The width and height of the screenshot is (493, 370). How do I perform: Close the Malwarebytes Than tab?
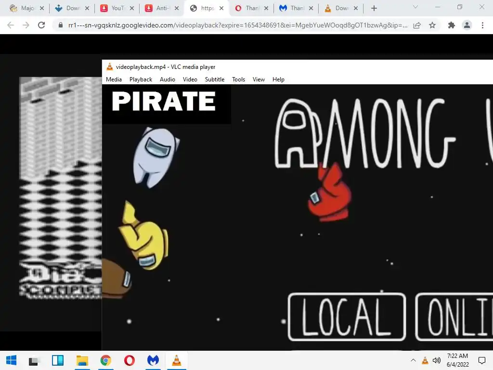coord(311,8)
